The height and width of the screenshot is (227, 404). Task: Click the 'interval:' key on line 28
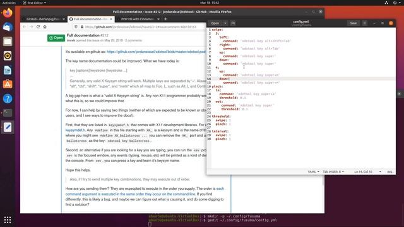coord(220,132)
